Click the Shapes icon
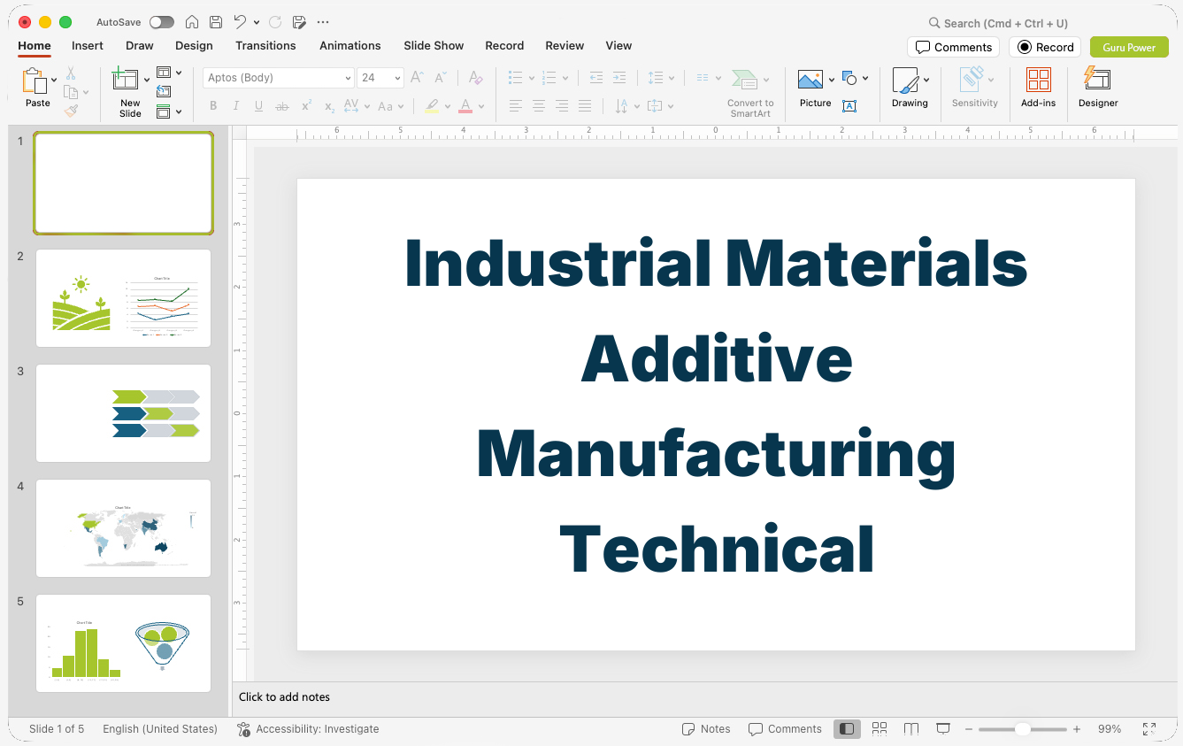The height and width of the screenshot is (746, 1183). (x=849, y=79)
